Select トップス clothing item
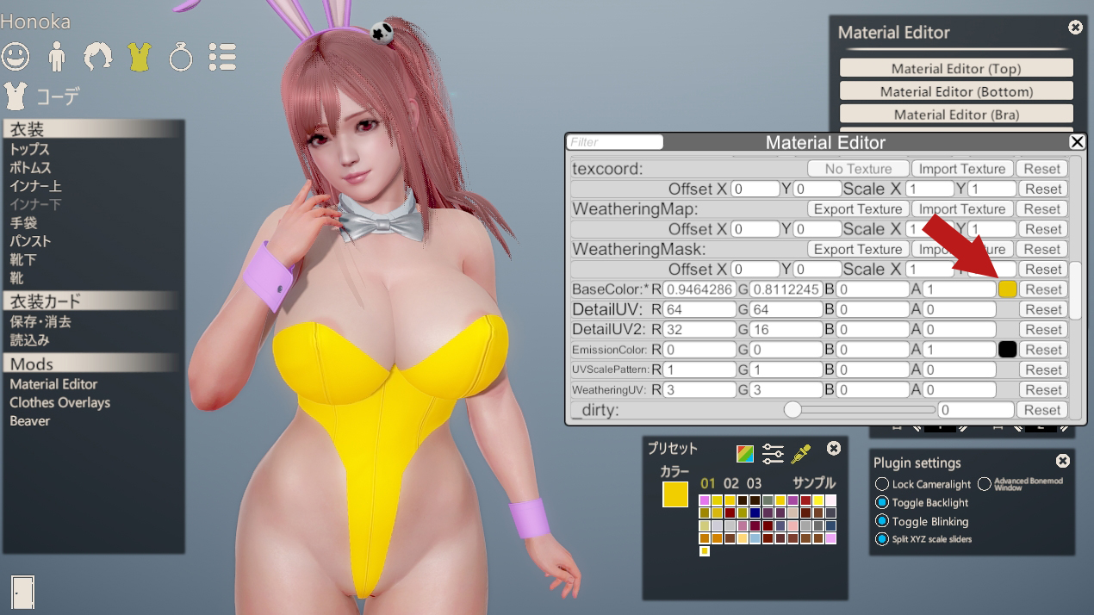 point(30,149)
